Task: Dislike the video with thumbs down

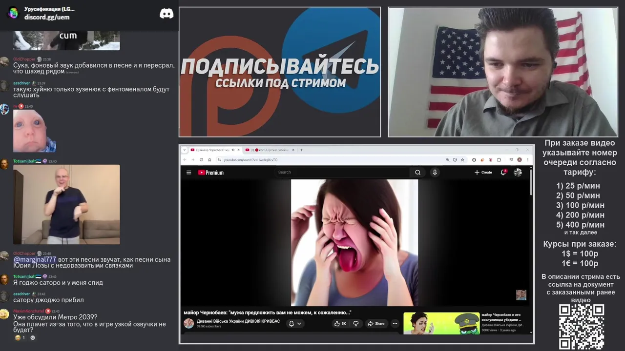Action: [x=356, y=324]
